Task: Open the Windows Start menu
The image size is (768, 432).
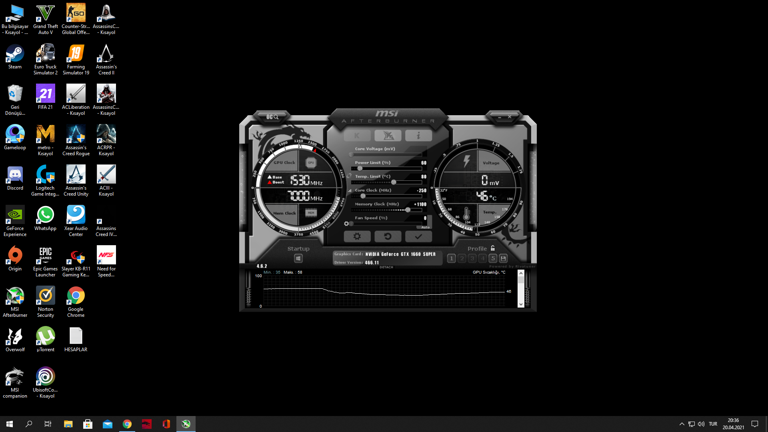Action: click(10, 424)
